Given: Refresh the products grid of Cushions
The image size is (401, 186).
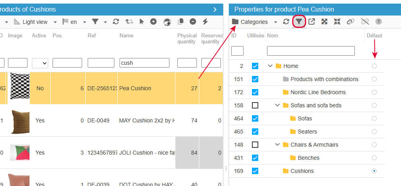Looking at the screenshot, I should click(116, 22).
